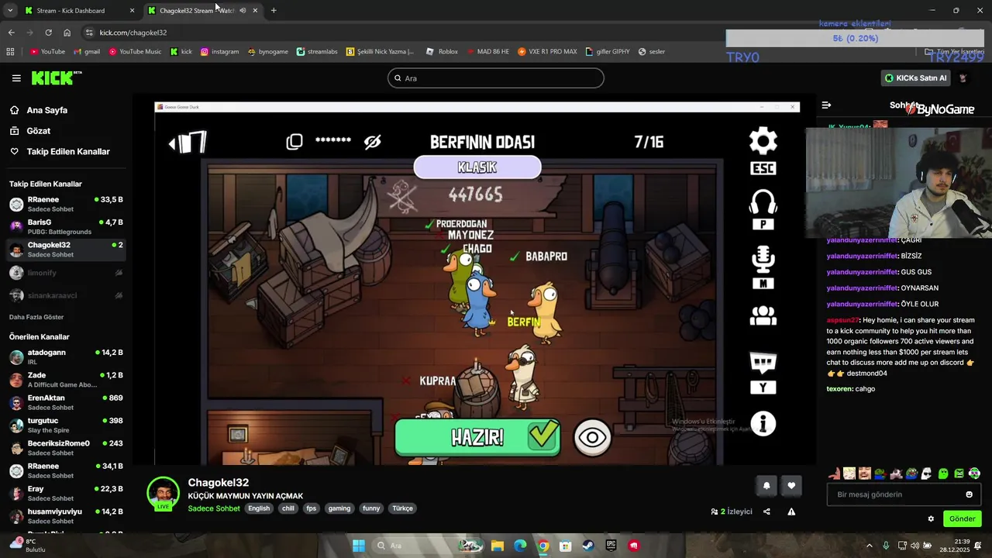Expand Daha Fazla Göster
The width and height of the screenshot is (992, 558).
(36, 317)
